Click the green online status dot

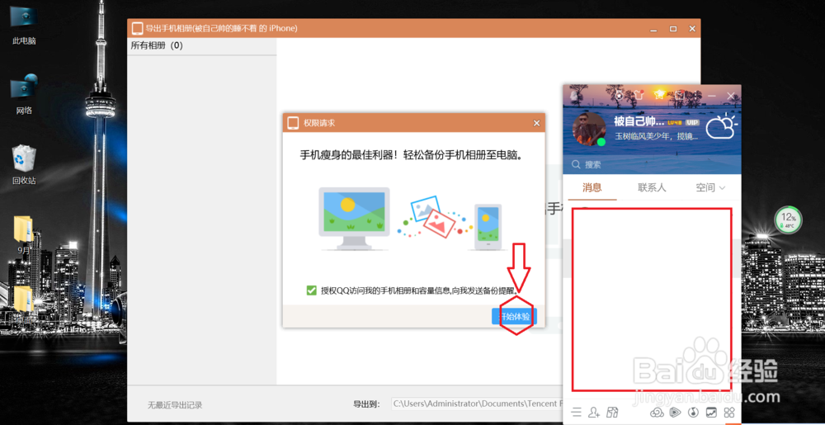[x=601, y=142]
